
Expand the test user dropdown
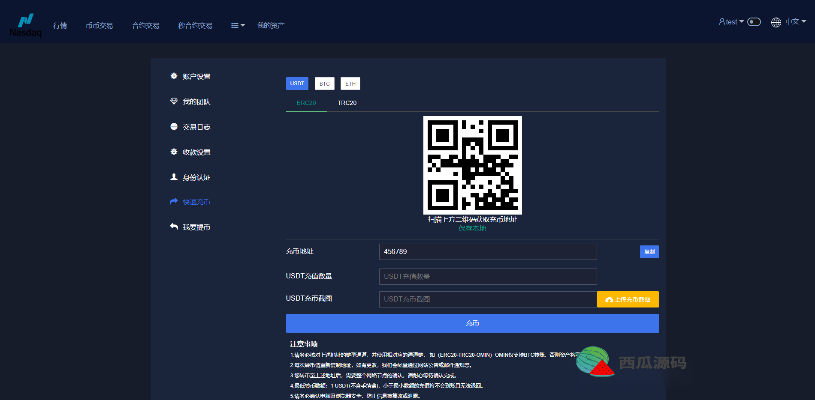point(731,22)
